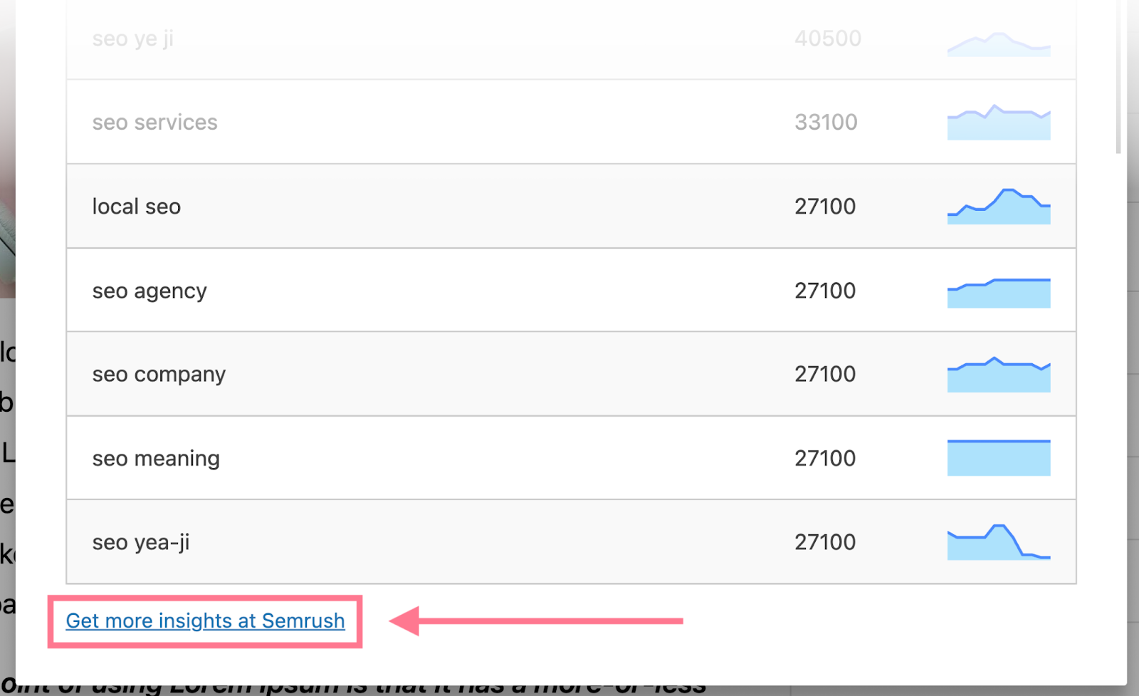The image size is (1139, 696).
Task: View the seo services trend sparkline chart
Action: click(999, 123)
